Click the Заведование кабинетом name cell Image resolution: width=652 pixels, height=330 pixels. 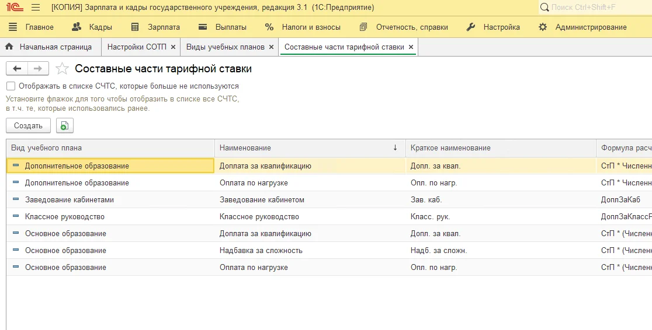click(310, 199)
